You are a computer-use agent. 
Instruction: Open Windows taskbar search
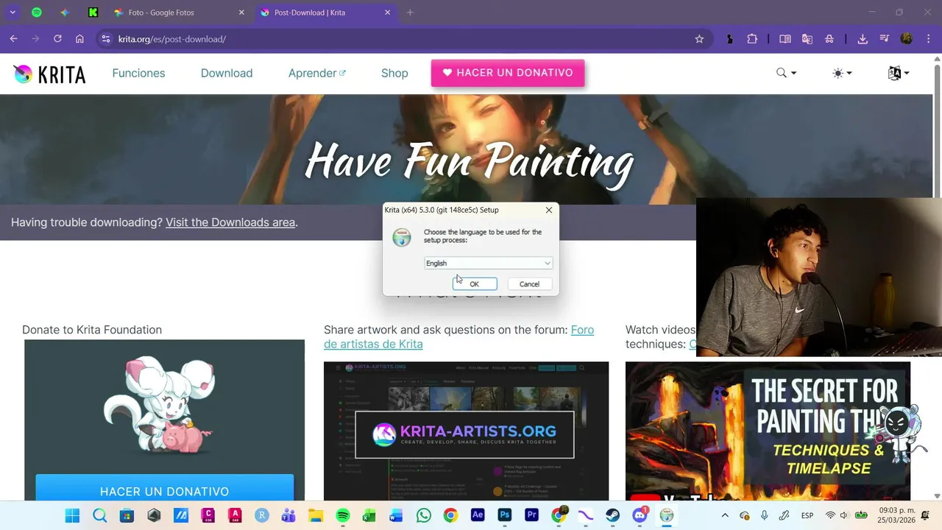click(100, 515)
